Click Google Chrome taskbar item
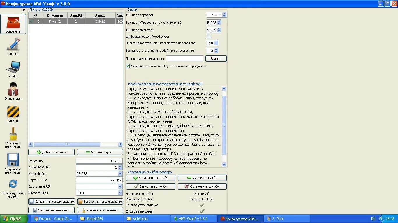The image size is (398, 223). (54, 219)
